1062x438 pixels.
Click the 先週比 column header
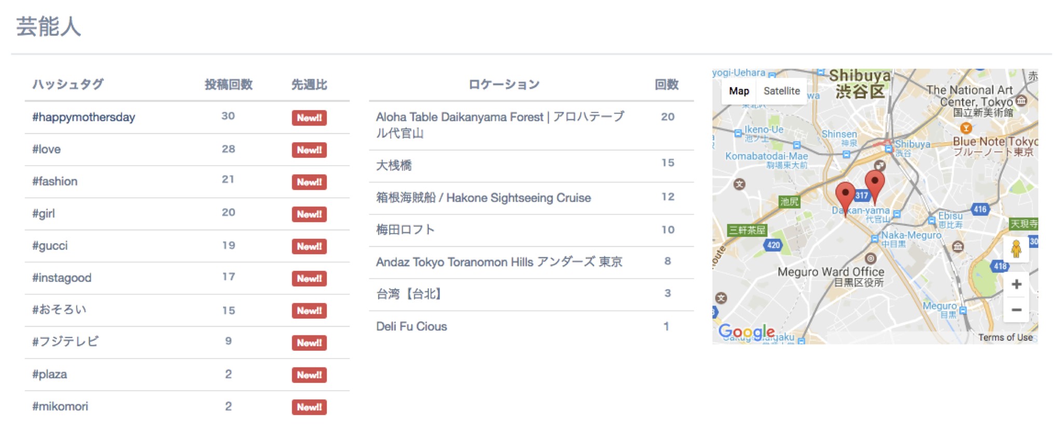click(x=309, y=85)
